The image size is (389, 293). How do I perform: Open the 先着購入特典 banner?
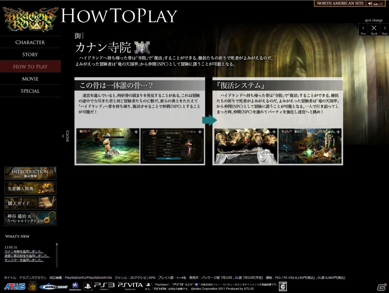[30, 188]
